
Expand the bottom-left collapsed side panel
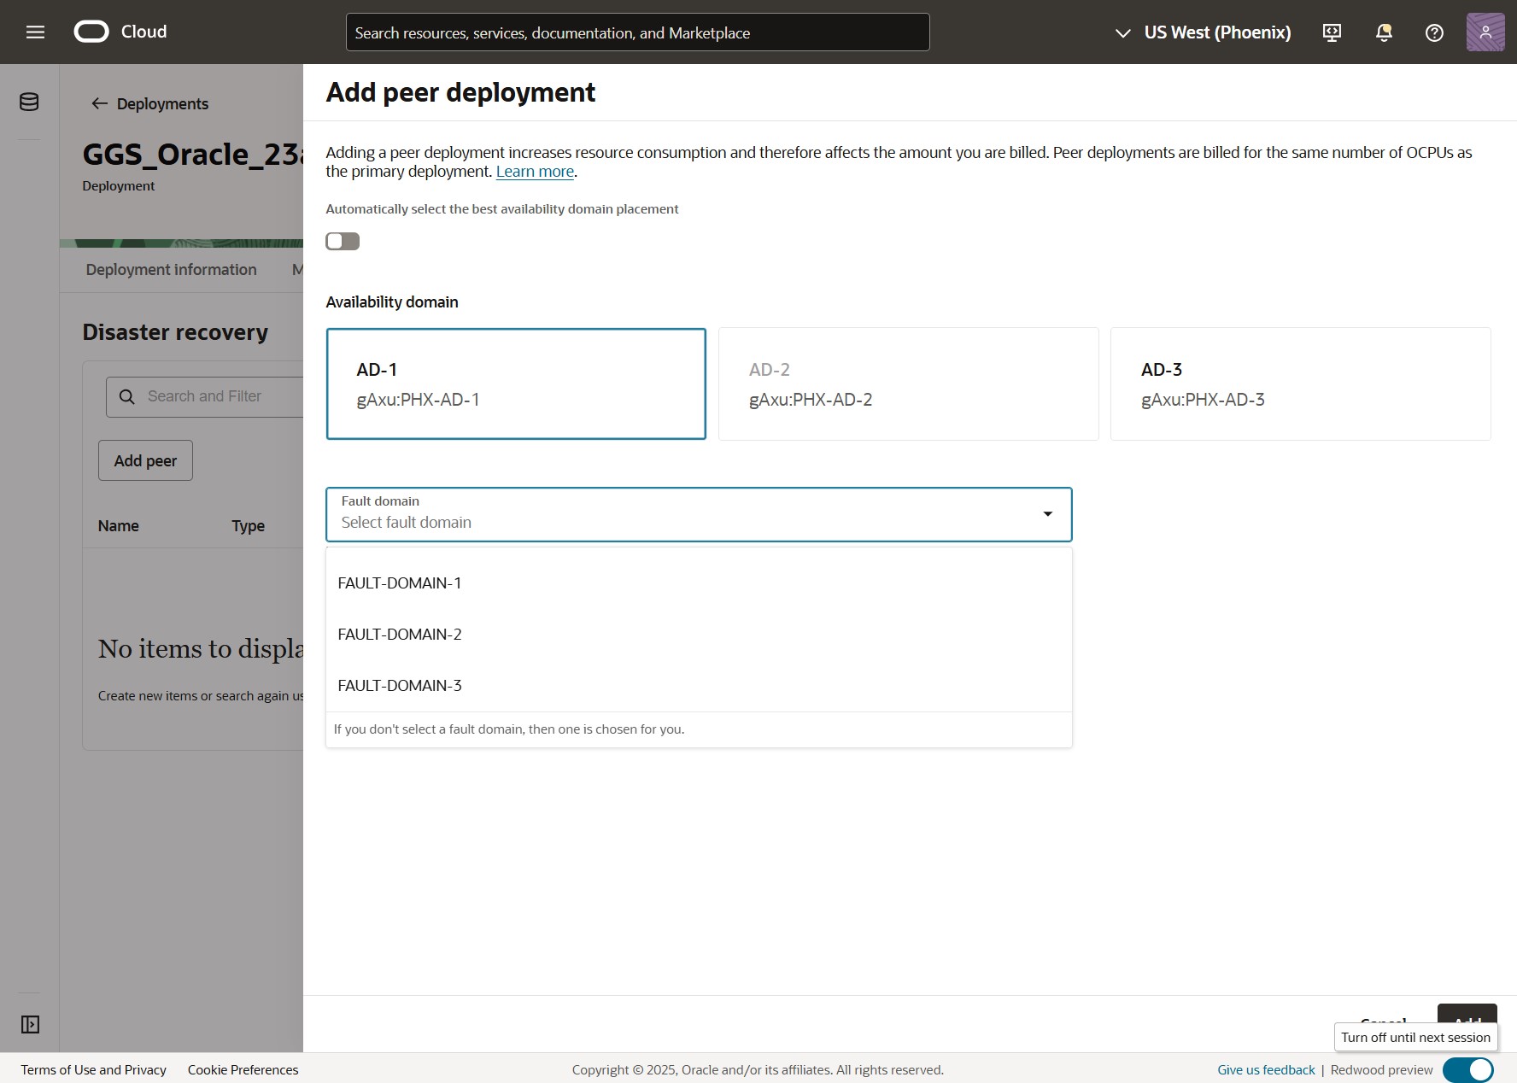point(30,1024)
